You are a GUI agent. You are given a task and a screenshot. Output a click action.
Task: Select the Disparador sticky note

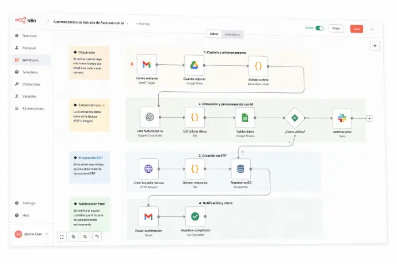click(89, 63)
